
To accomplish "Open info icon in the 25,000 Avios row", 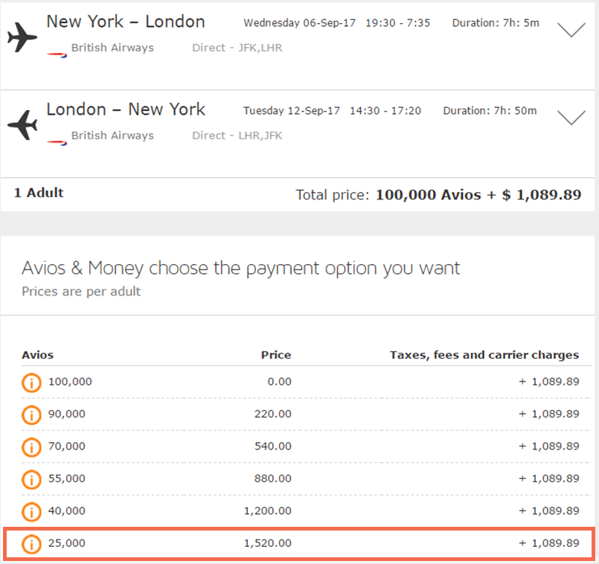I will [31, 544].
